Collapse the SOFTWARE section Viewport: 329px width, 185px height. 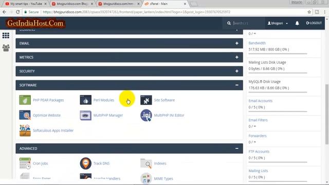[129, 85]
